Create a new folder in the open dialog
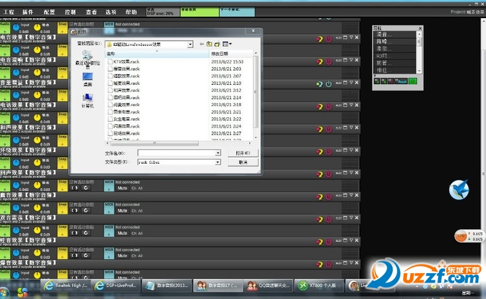The width and height of the screenshot is (486, 299). click(x=217, y=44)
